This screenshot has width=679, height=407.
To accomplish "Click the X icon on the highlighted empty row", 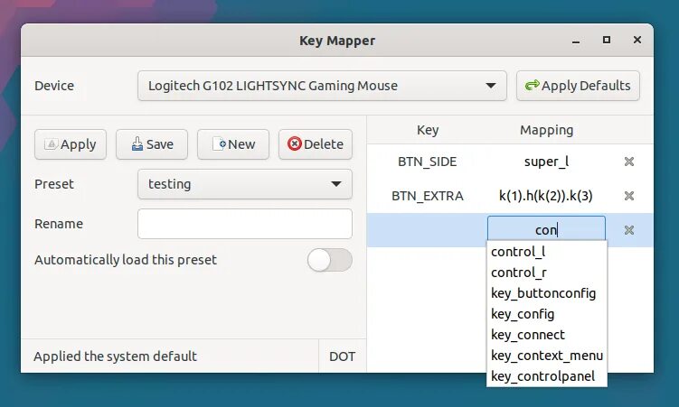I will point(629,230).
